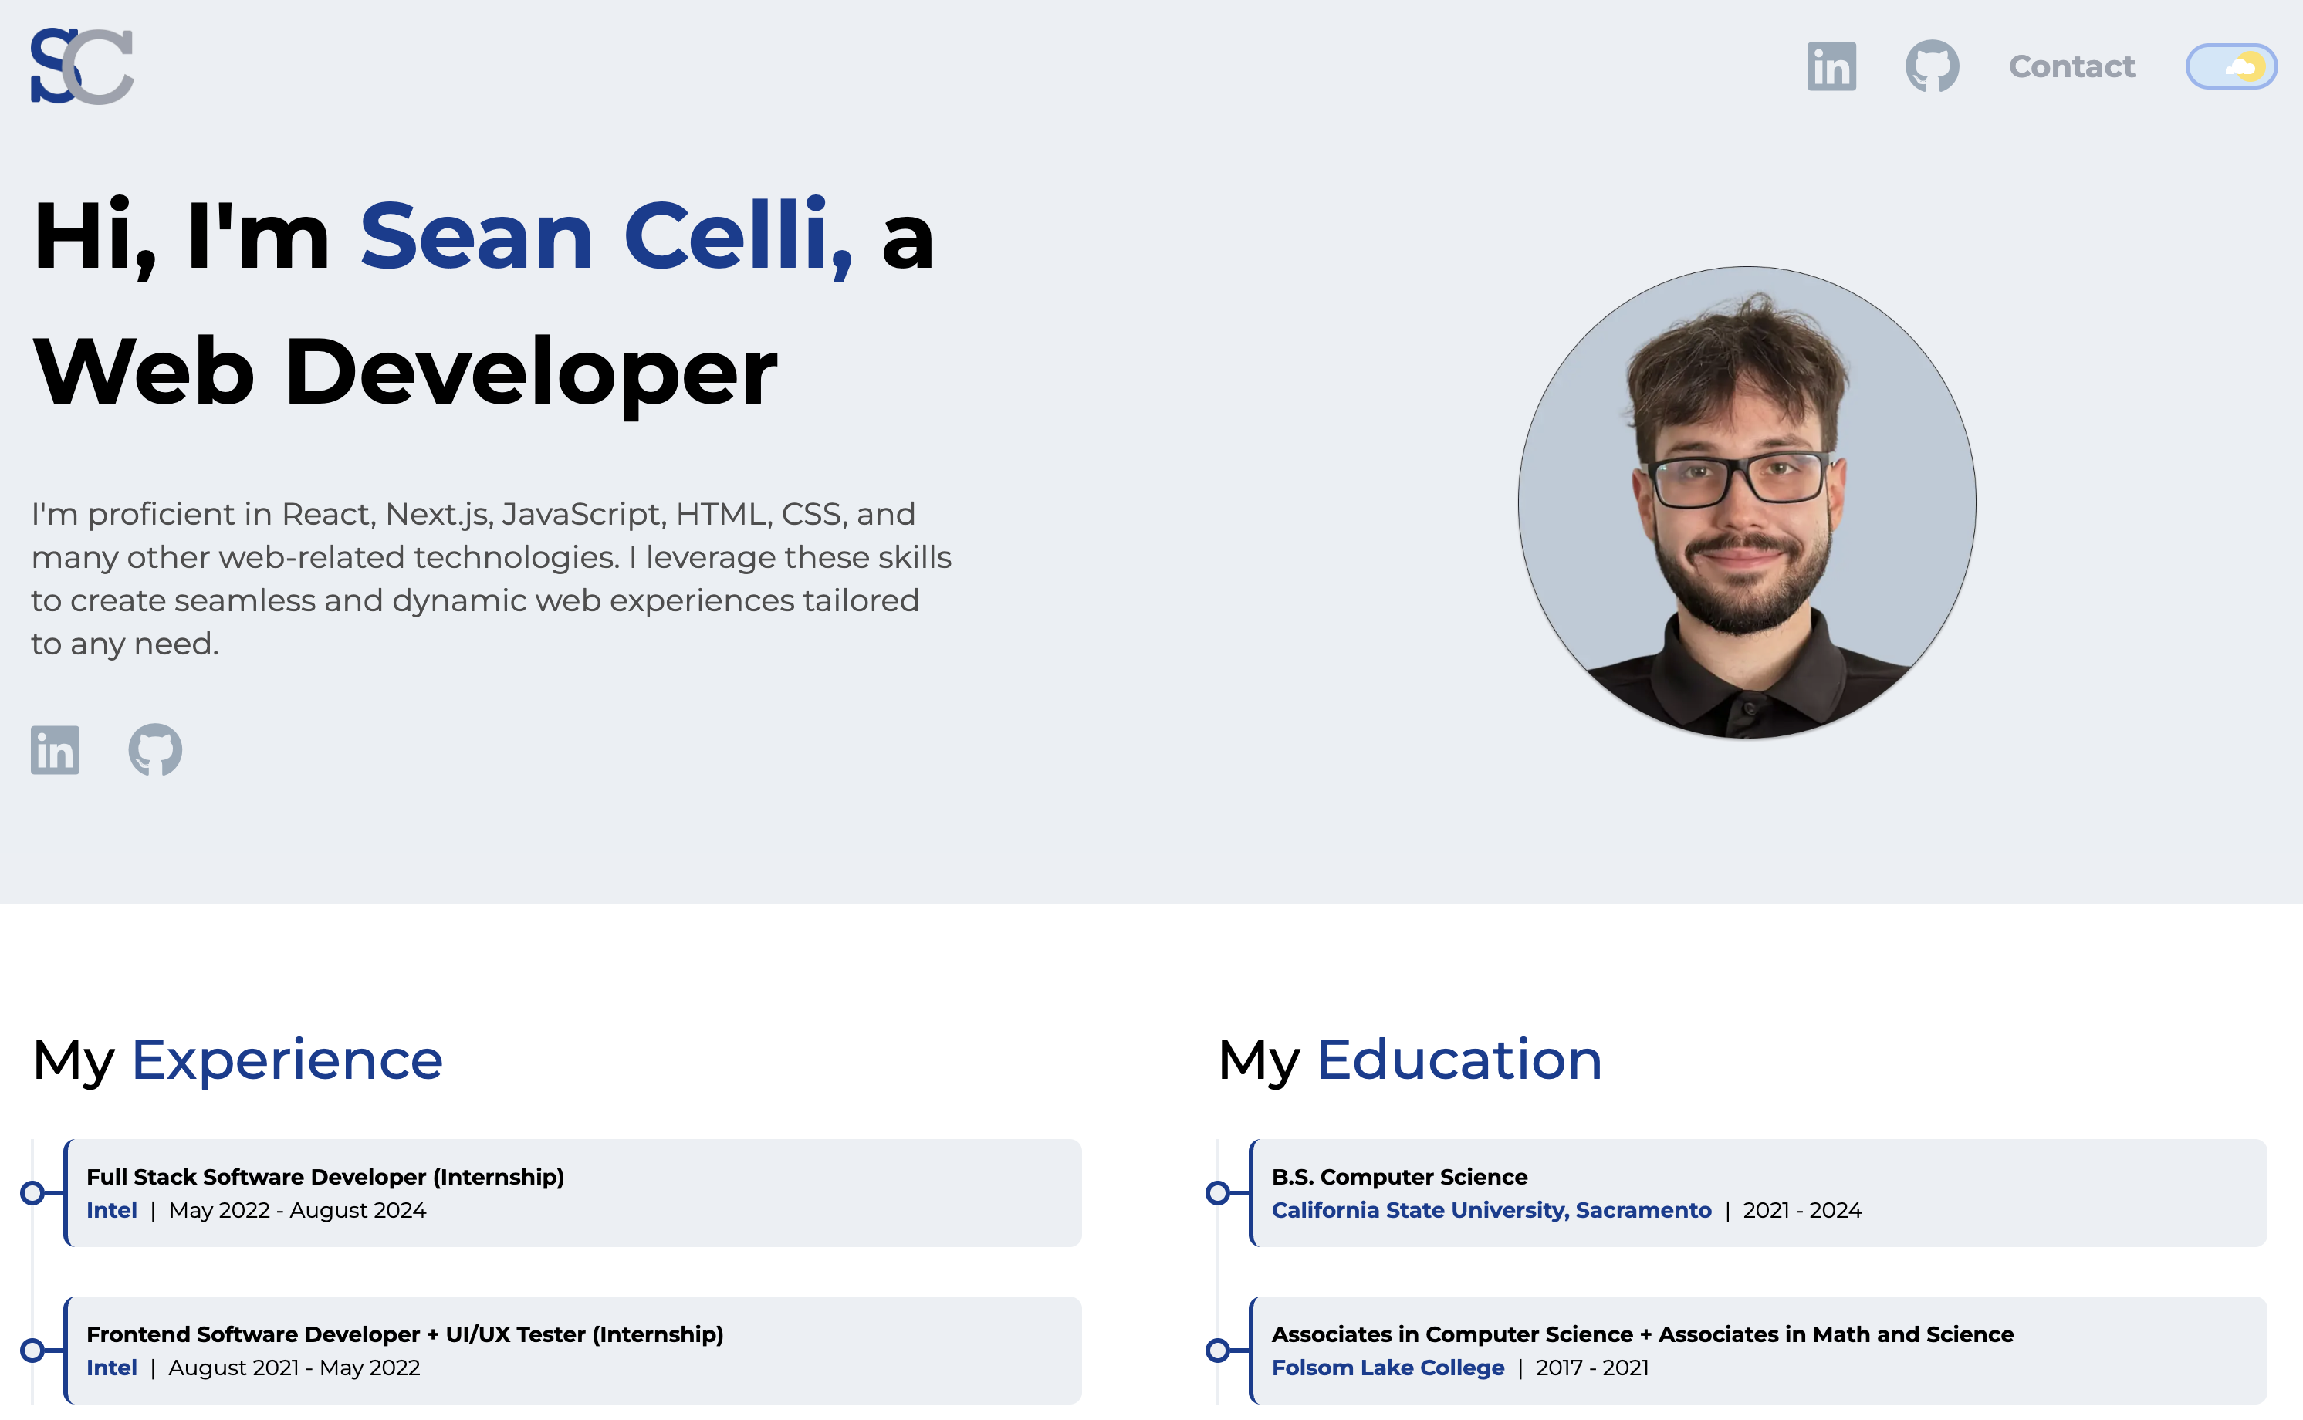Click the SC logo in the header
This screenshot has height=1420, width=2303.
tap(82, 66)
